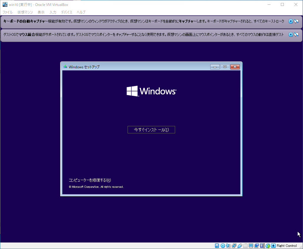The image size is (303, 249).
Task: Click the keyboard capture arrow icon
Action: (273, 245)
